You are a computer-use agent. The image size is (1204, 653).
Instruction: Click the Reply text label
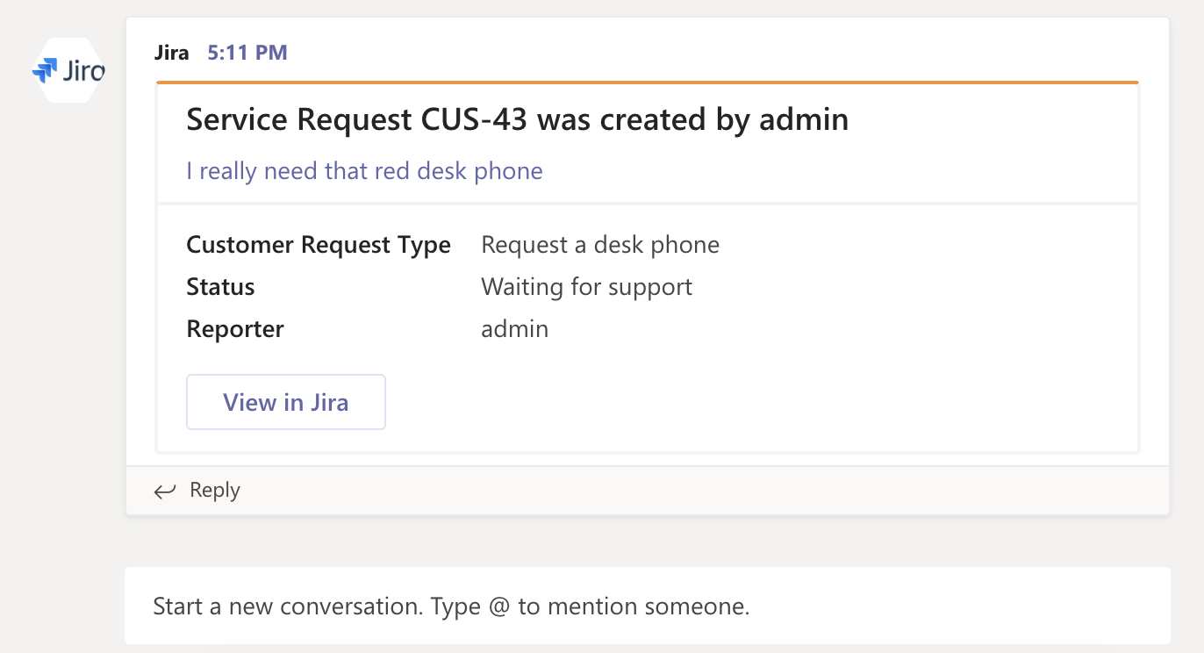tap(215, 491)
